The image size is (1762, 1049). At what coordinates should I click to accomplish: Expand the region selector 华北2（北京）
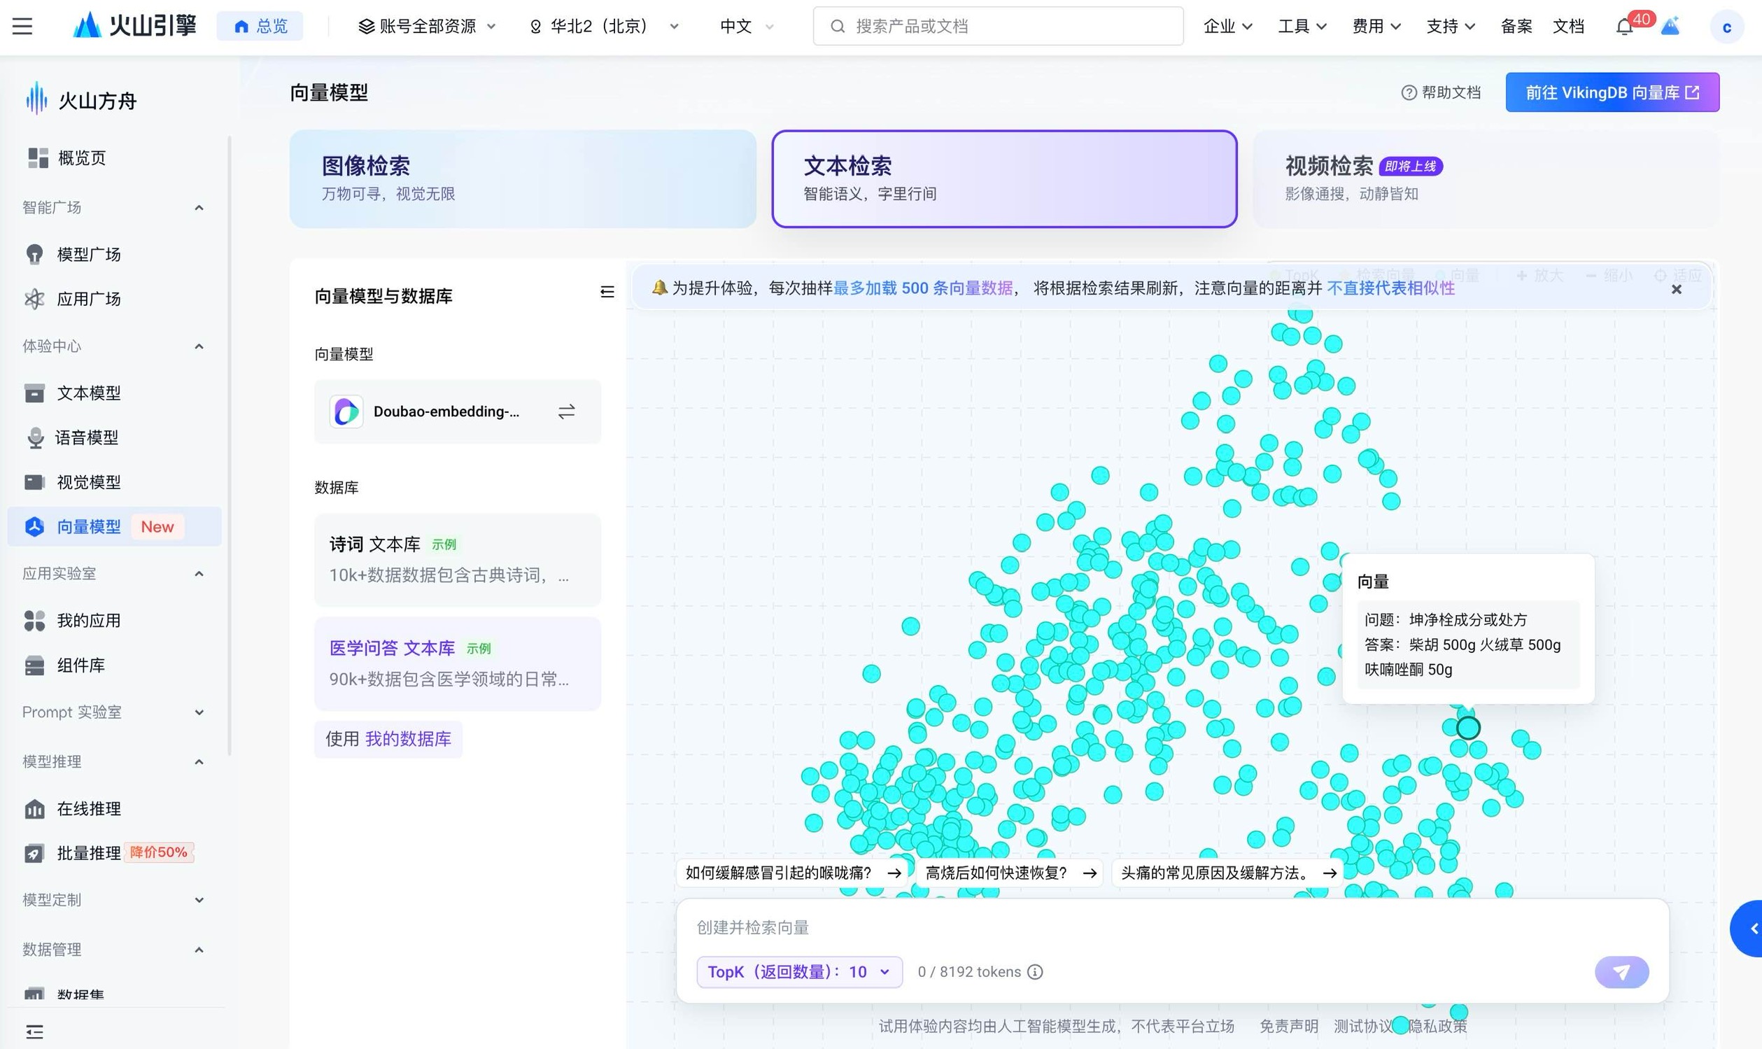pyautogui.click(x=604, y=27)
